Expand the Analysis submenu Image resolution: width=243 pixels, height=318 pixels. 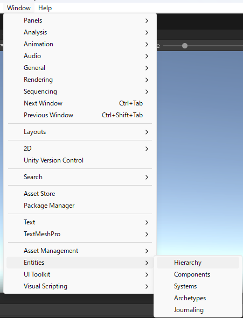pos(80,32)
